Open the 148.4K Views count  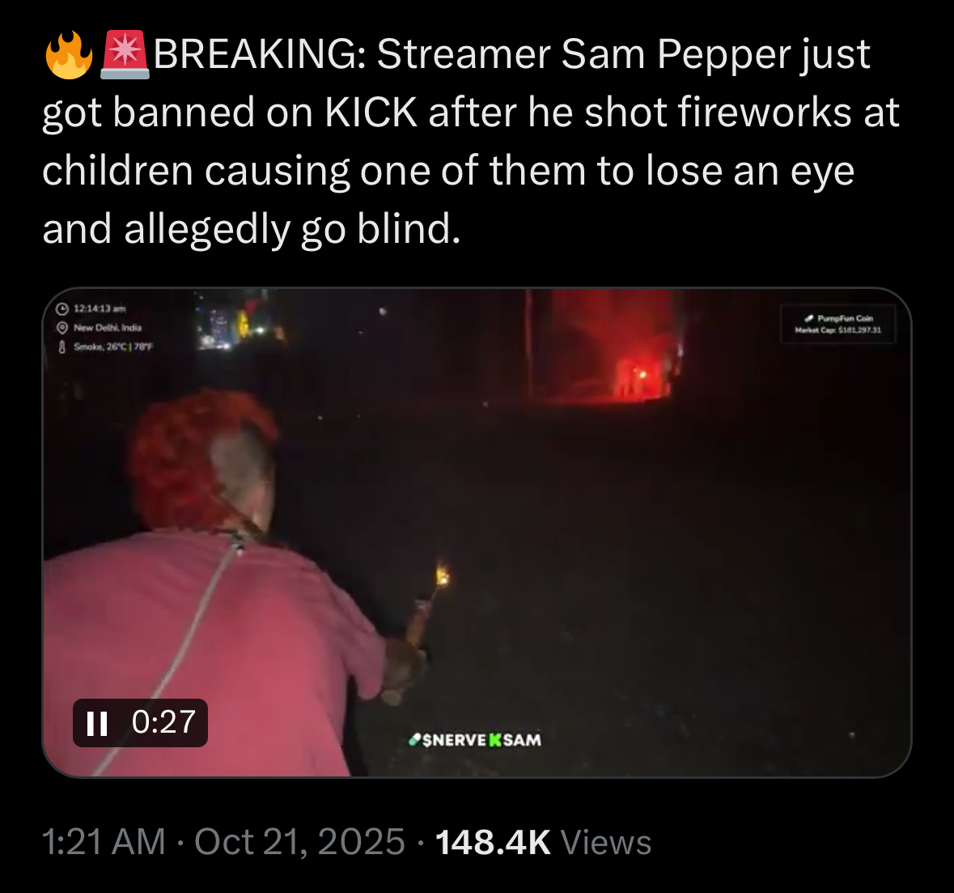(543, 842)
